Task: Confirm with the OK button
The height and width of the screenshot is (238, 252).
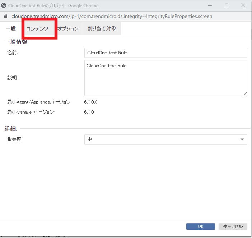Action: [201, 226]
